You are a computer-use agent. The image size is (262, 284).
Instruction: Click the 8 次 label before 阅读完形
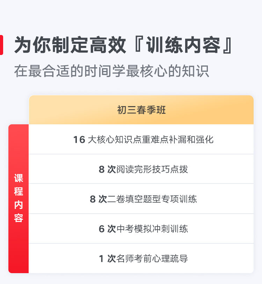pyautogui.click(x=107, y=169)
